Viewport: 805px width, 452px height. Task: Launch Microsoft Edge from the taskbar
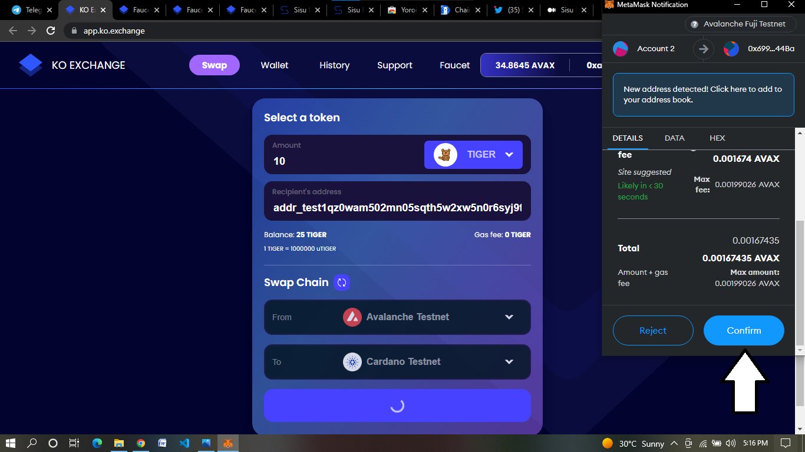pos(97,443)
